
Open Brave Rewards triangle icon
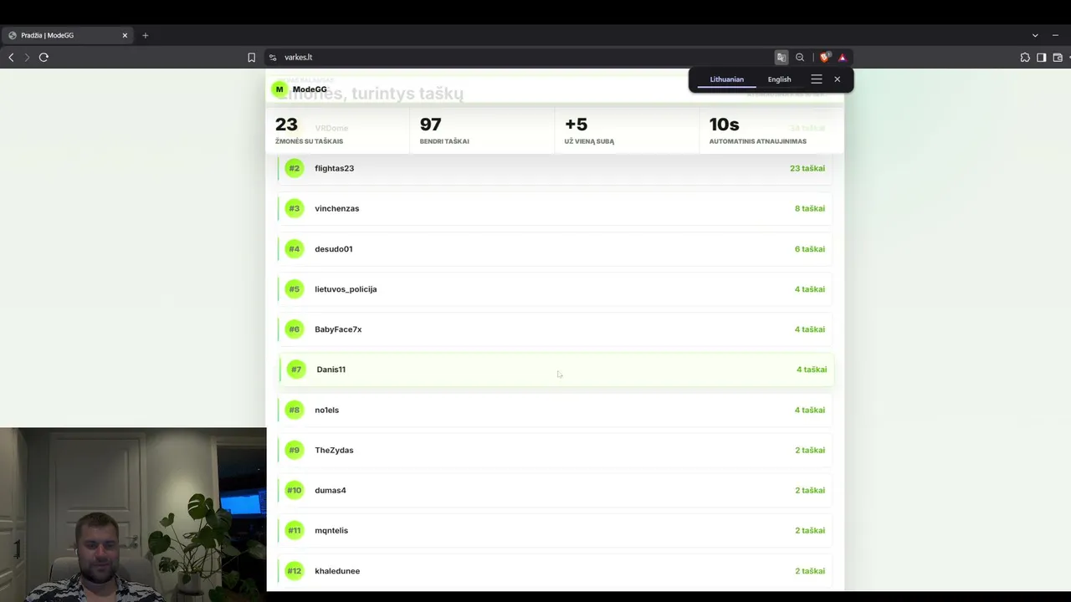click(x=843, y=58)
